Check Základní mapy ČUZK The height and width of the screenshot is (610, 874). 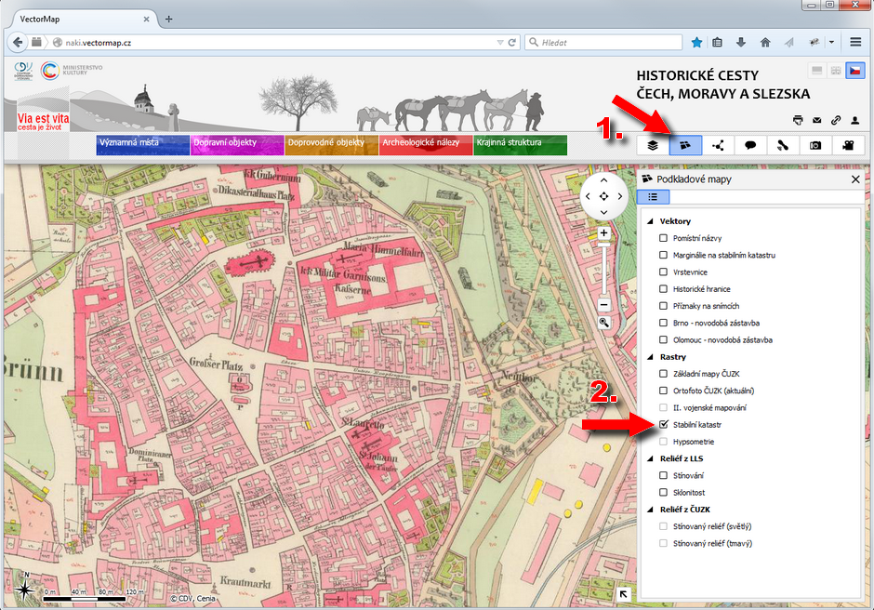pyautogui.click(x=663, y=374)
